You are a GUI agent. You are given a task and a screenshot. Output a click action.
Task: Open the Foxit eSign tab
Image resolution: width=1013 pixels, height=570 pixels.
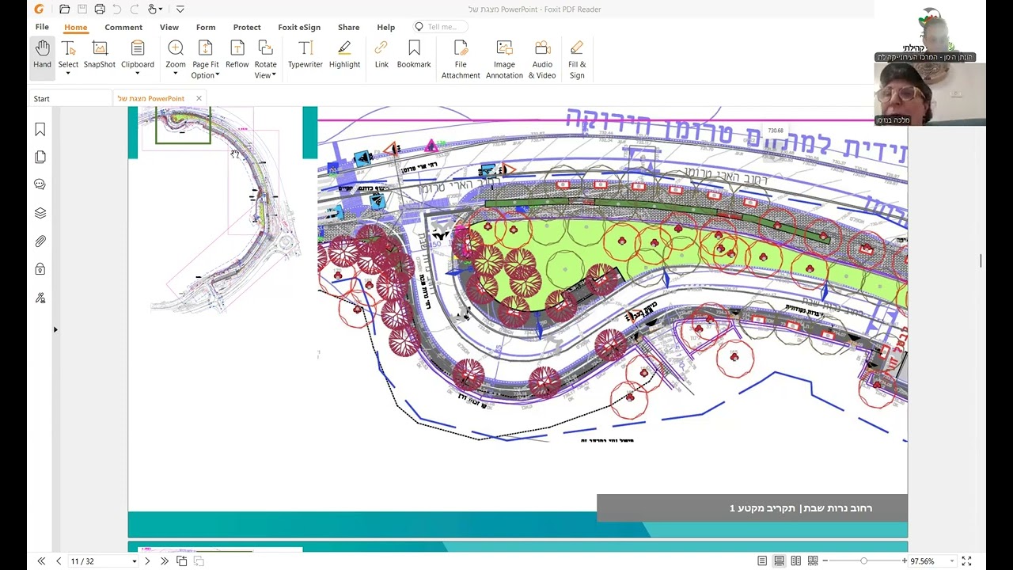click(x=299, y=27)
